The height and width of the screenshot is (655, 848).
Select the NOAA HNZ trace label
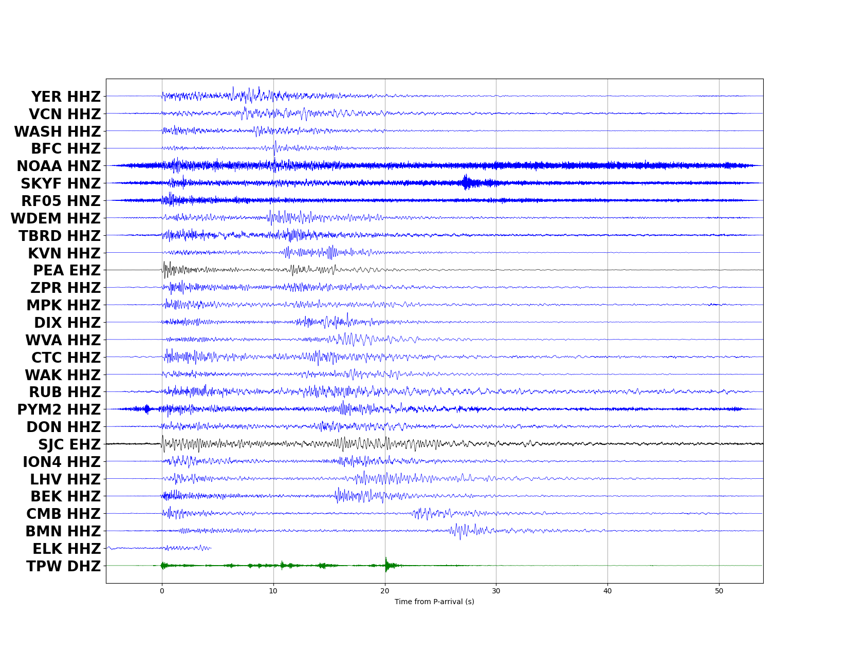59,166
